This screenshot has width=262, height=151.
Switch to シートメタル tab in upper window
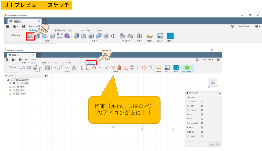pos(85,30)
